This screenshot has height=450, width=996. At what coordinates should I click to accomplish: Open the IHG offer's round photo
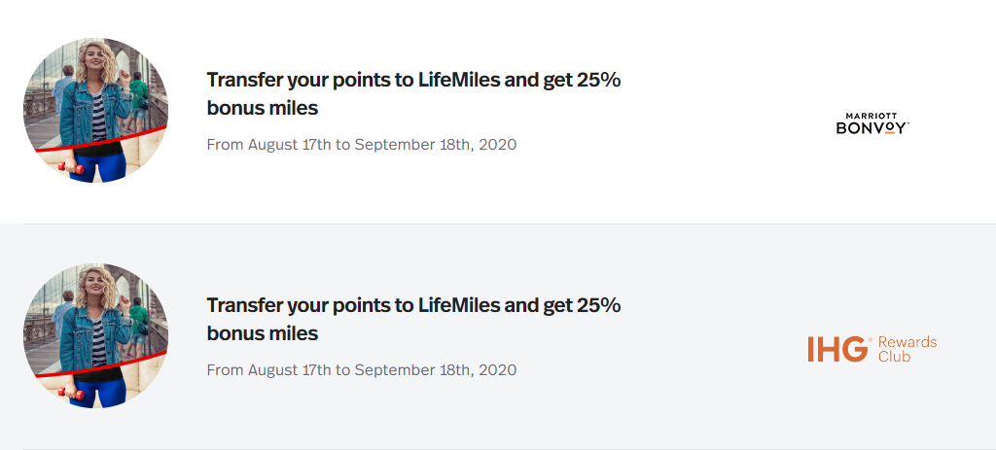96,335
